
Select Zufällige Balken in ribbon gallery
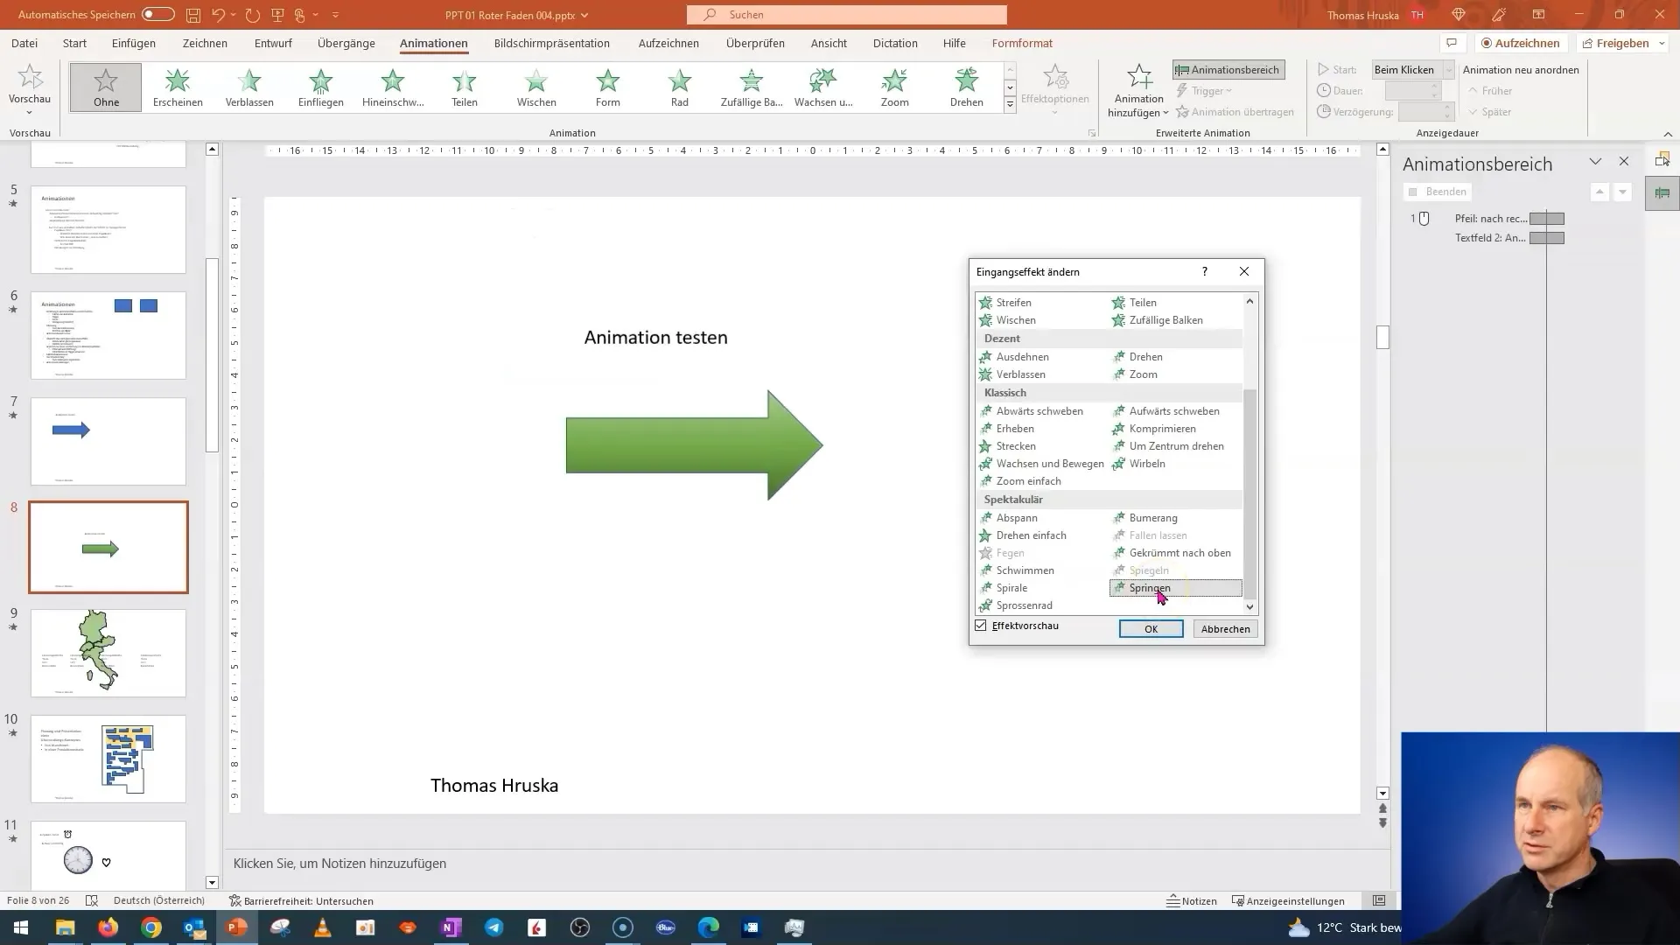point(752,87)
